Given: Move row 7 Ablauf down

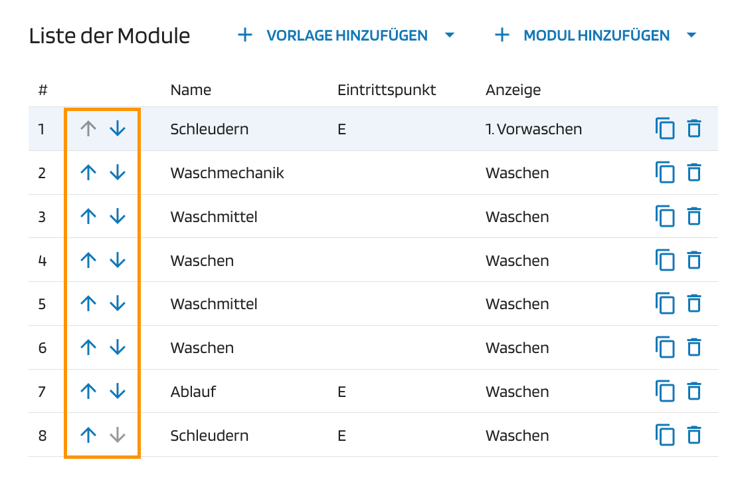Looking at the screenshot, I should [118, 392].
